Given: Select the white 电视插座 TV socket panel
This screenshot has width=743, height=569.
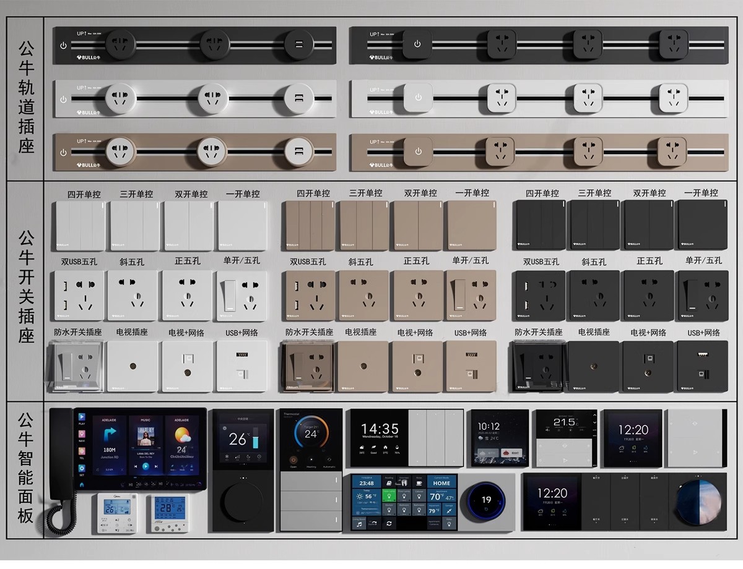Looking at the screenshot, I should 132,366.
